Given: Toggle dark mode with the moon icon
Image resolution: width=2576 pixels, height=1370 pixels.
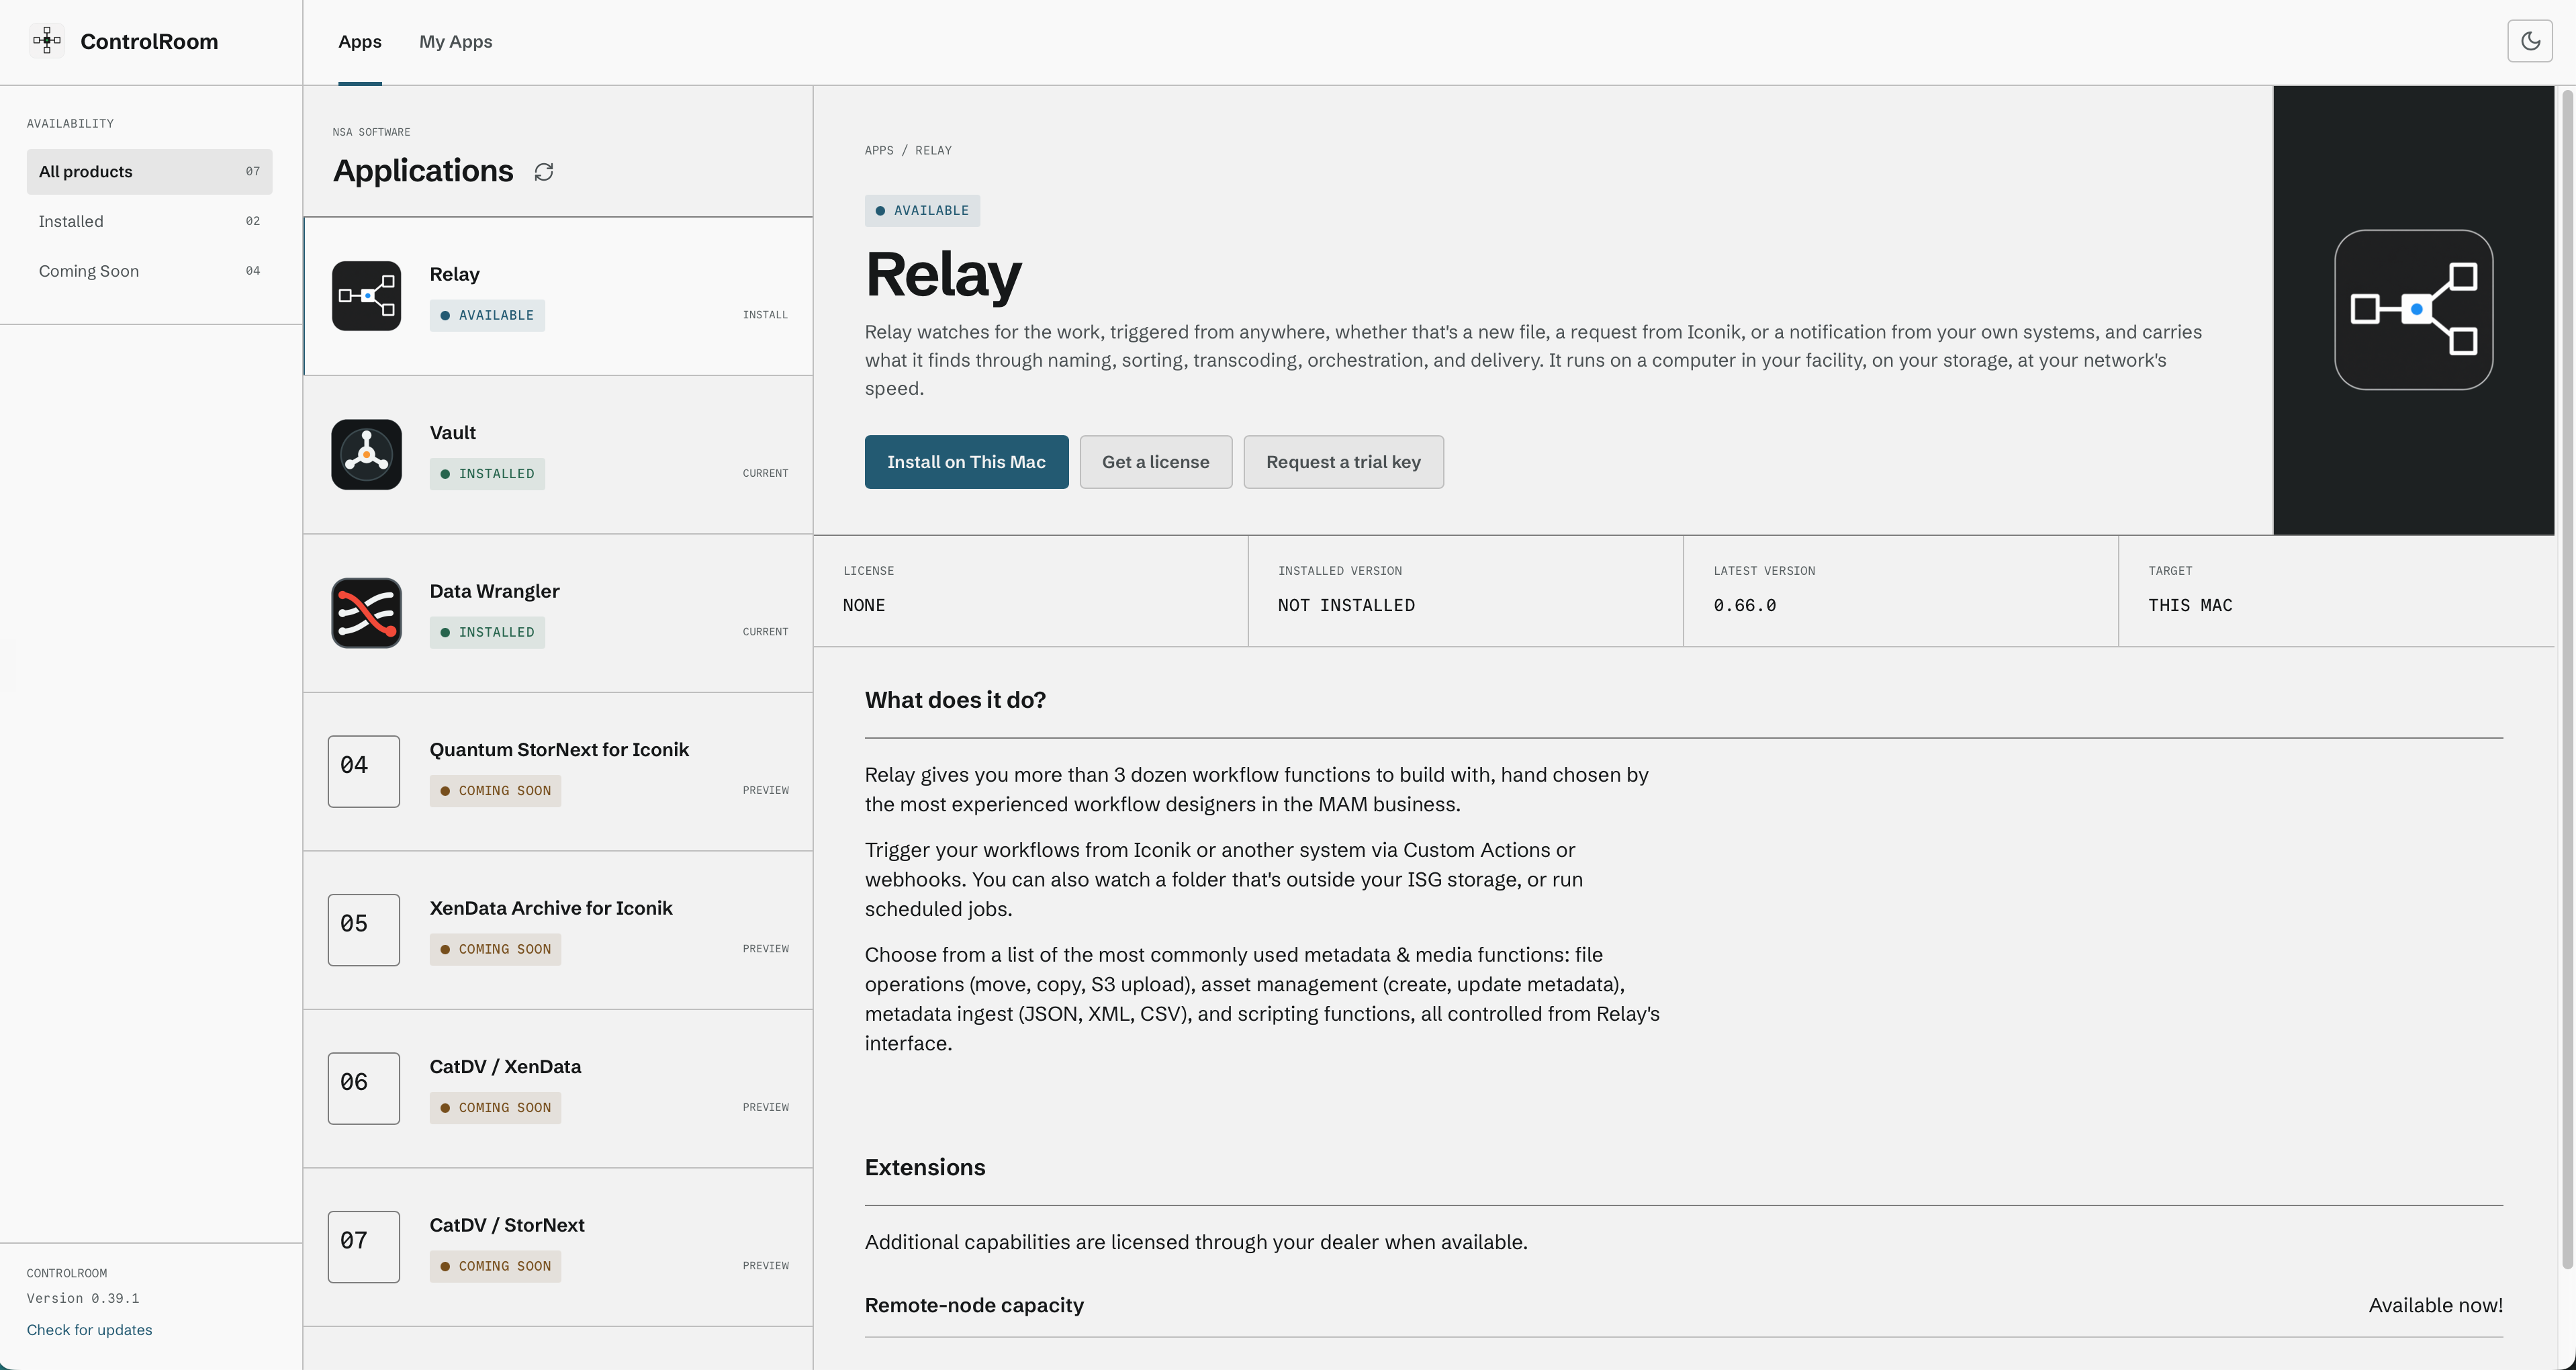Looking at the screenshot, I should [2530, 41].
